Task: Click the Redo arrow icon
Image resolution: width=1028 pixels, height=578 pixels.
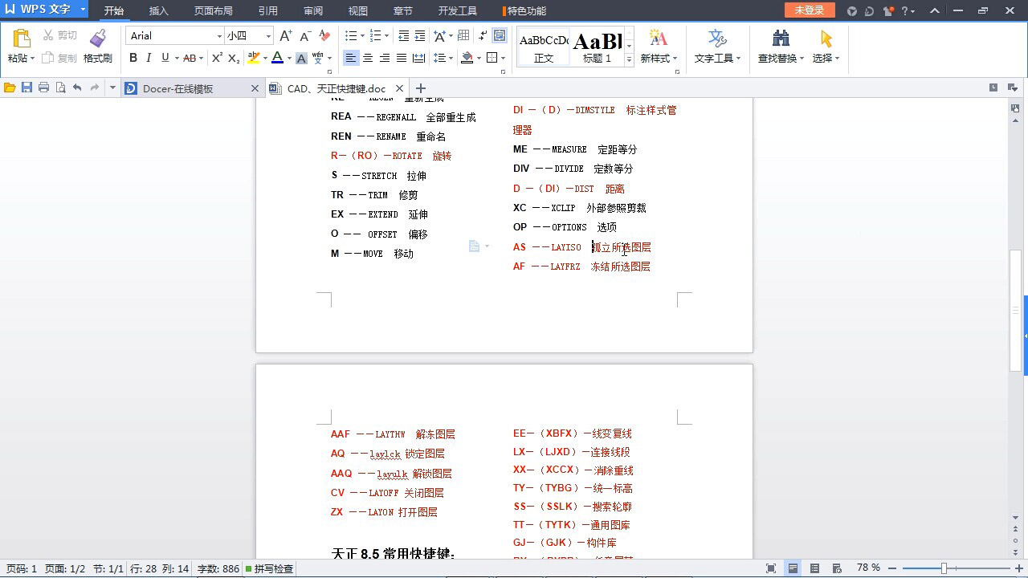Action: [x=95, y=88]
